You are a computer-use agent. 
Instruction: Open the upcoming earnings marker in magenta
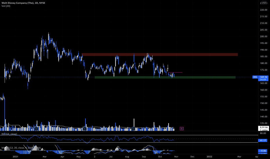pyautogui.click(x=182, y=129)
